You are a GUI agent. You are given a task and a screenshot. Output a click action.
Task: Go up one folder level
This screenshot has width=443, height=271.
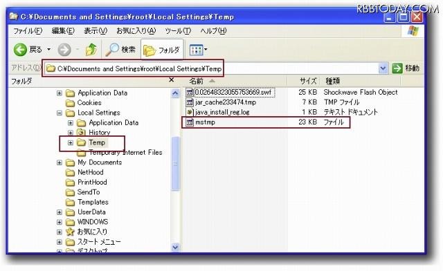click(x=91, y=50)
